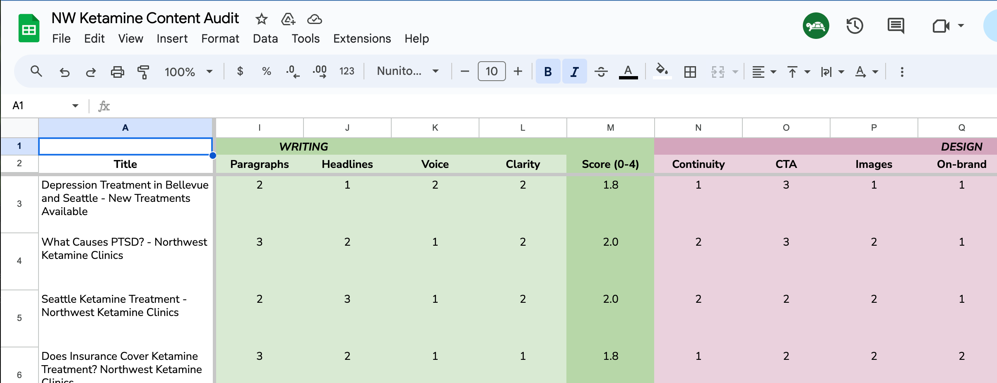Select the Depression Treatment in Bellevue cell
This screenshot has width=997, height=383.
[125, 204]
